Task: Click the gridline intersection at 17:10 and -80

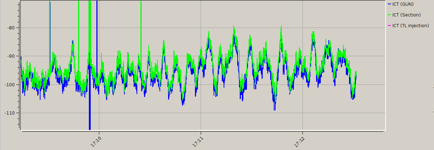Action: pyautogui.click(x=99, y=28)
